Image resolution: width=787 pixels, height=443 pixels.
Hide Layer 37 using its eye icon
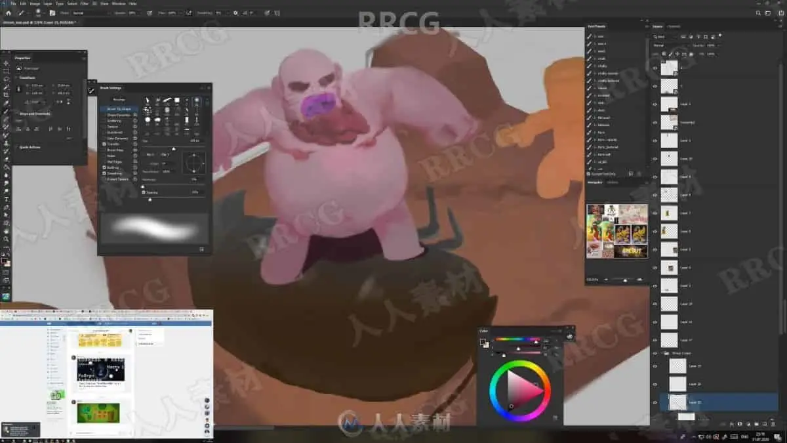click(x=655, y=158)
